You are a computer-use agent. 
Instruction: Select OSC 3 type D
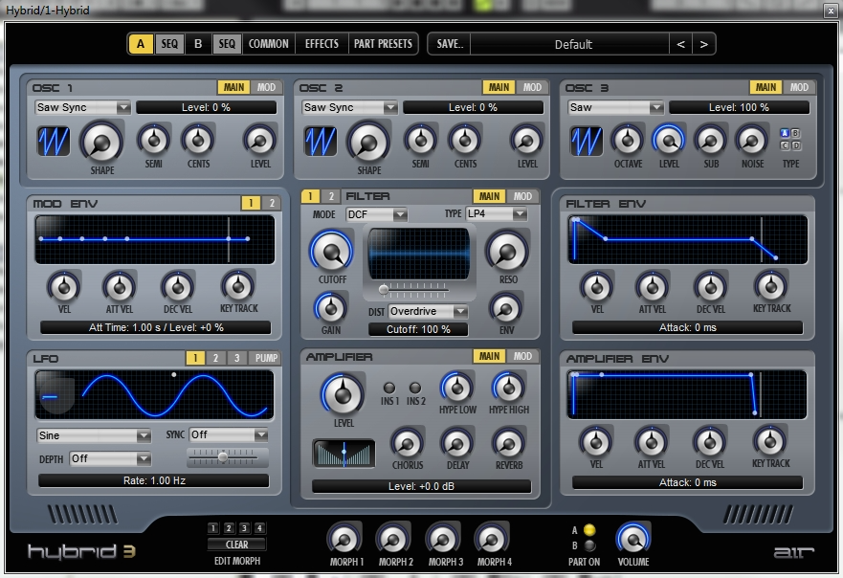click(x=796, y=145)
